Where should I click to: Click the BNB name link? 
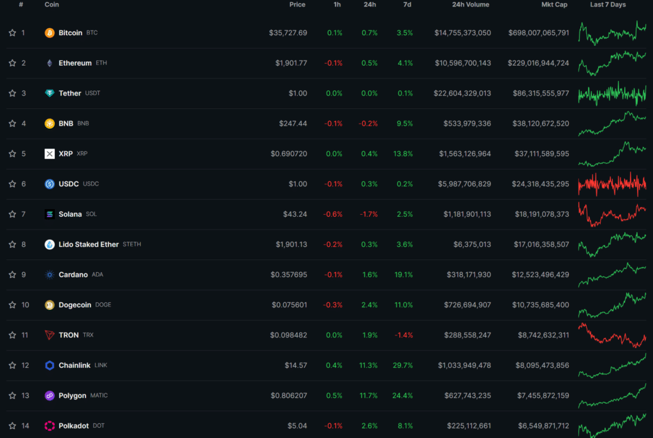[x=66, y=123]
